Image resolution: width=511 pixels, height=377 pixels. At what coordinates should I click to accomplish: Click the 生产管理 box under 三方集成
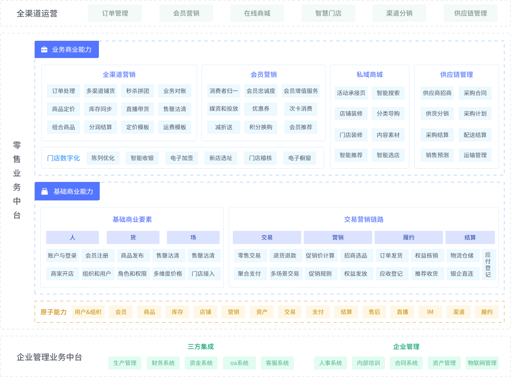point(125,363)
